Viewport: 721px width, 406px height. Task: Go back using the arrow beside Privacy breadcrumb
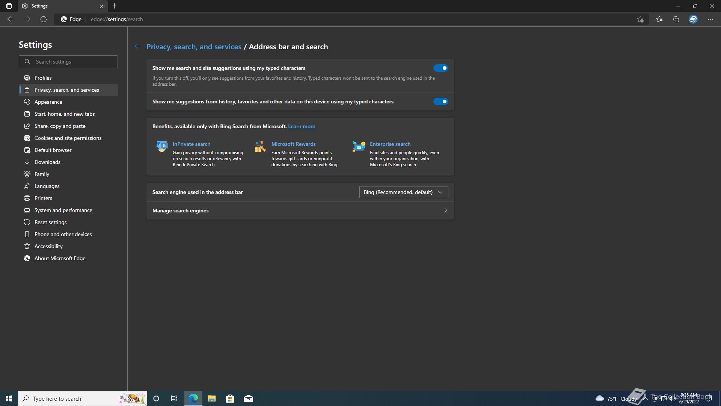click(138, 46)
